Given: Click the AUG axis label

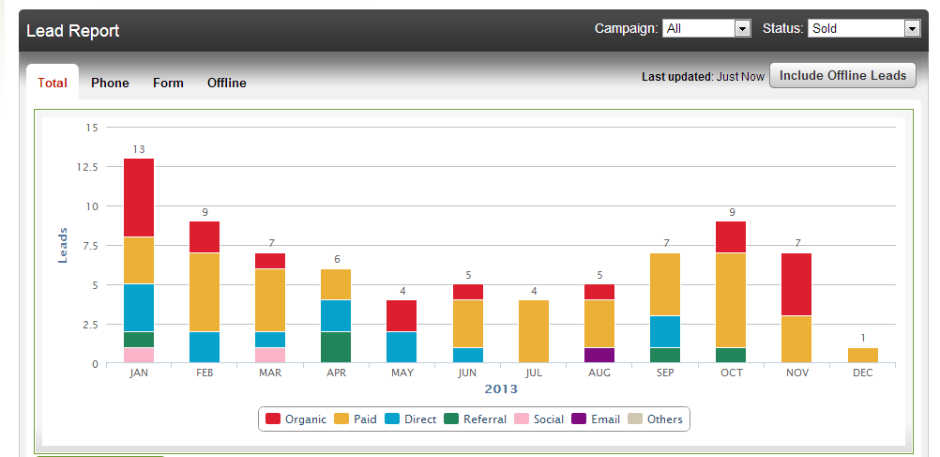Looking at the screenshot, I should (x=599, y=373).
